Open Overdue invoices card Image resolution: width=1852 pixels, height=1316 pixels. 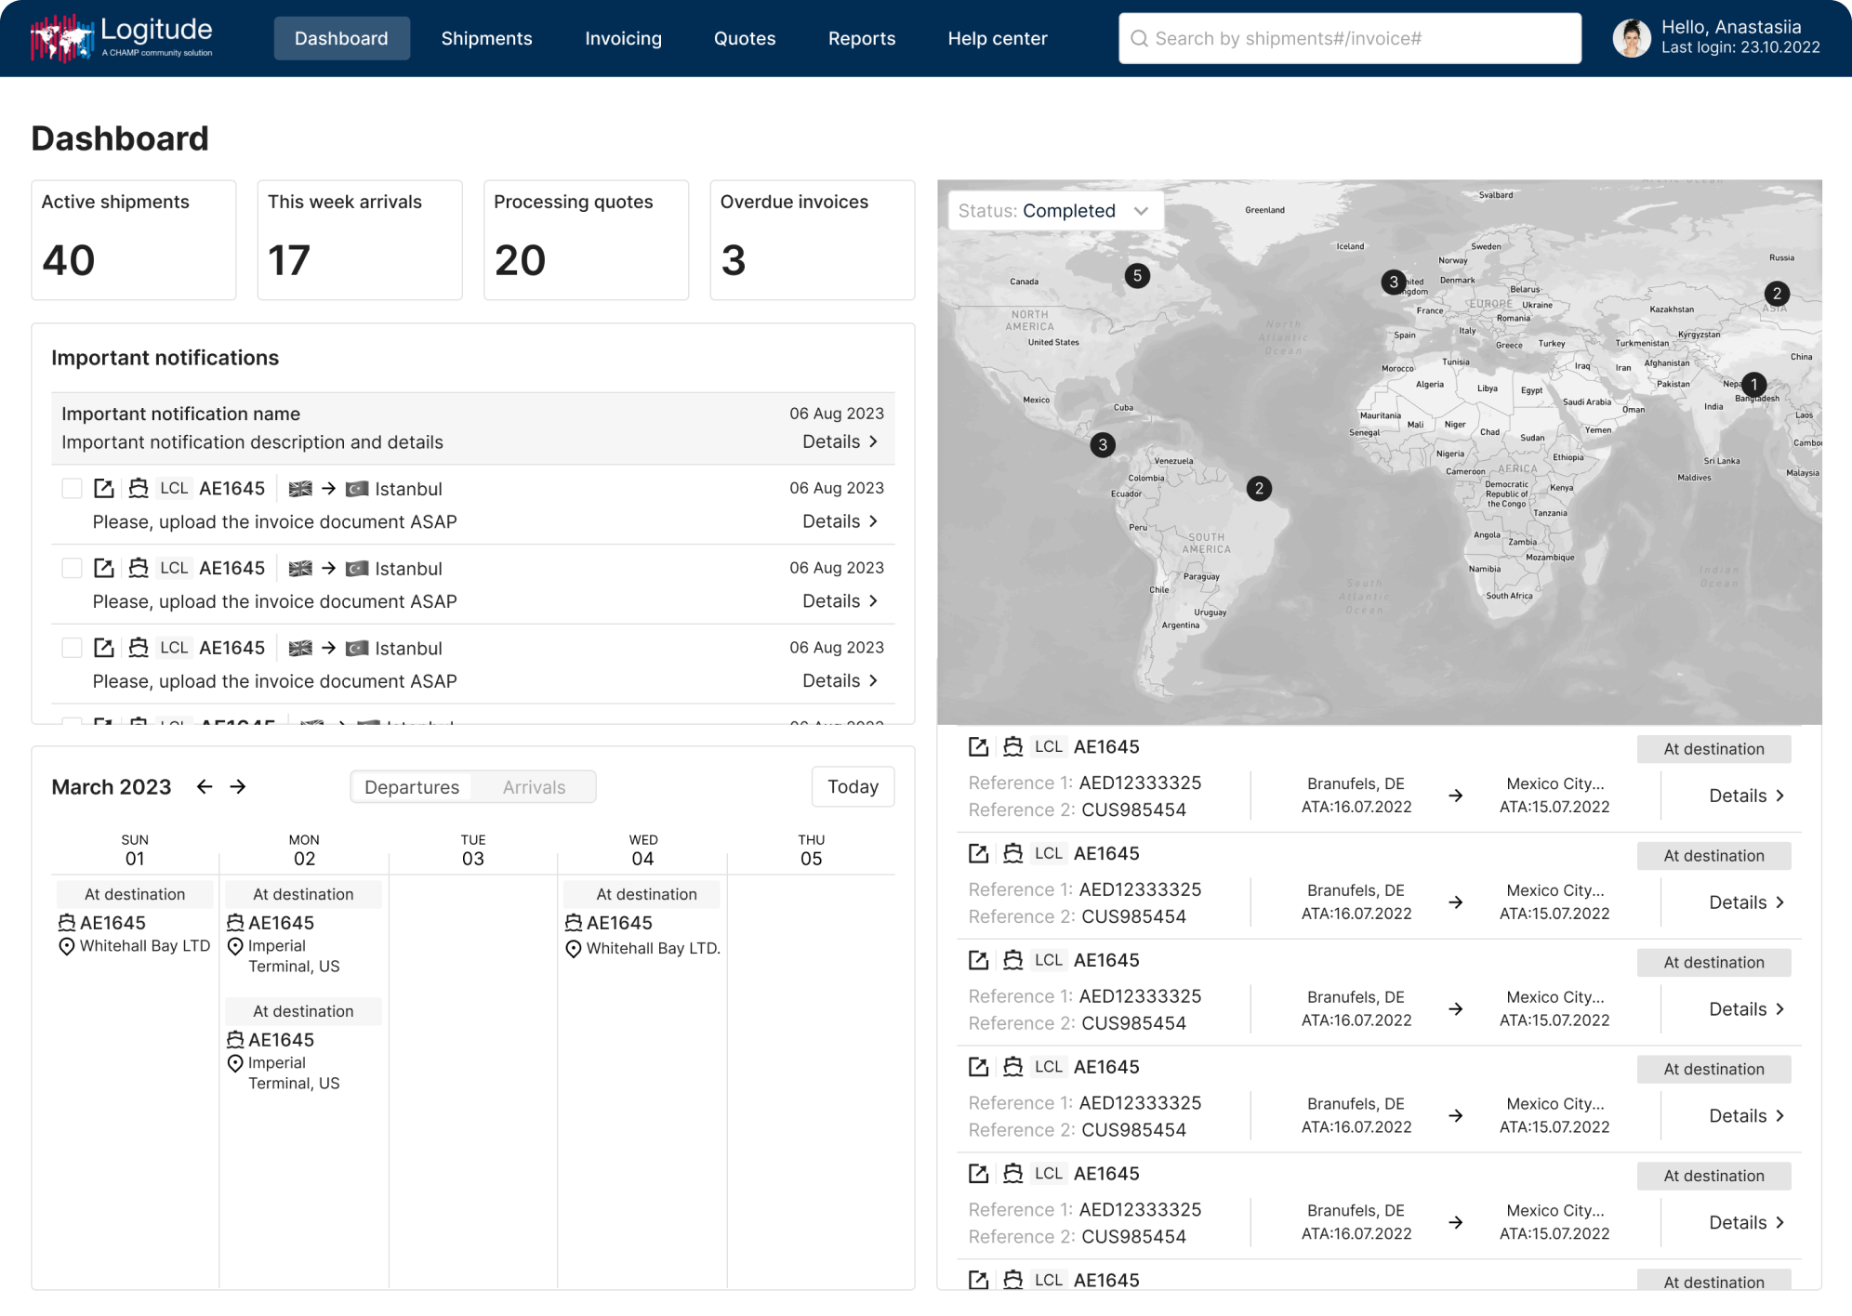[813, 240]
